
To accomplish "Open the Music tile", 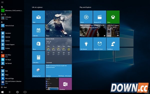I will (86, 17).
